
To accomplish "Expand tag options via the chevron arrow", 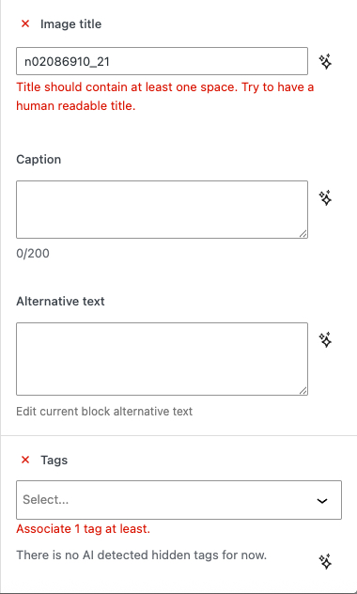I will (322, 500).
